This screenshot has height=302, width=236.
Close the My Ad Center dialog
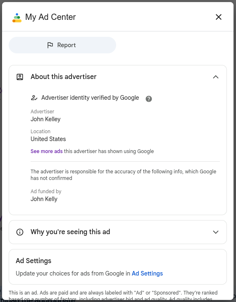(x=219, y=17)
